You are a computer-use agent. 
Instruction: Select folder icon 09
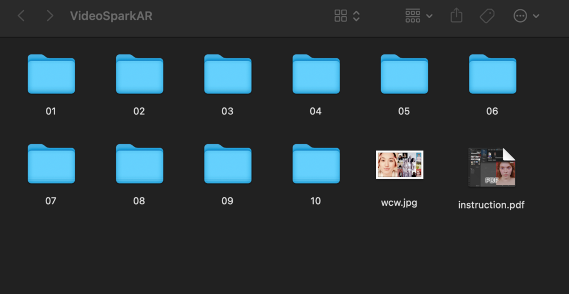pyautogui.click(x=228, y=164)
